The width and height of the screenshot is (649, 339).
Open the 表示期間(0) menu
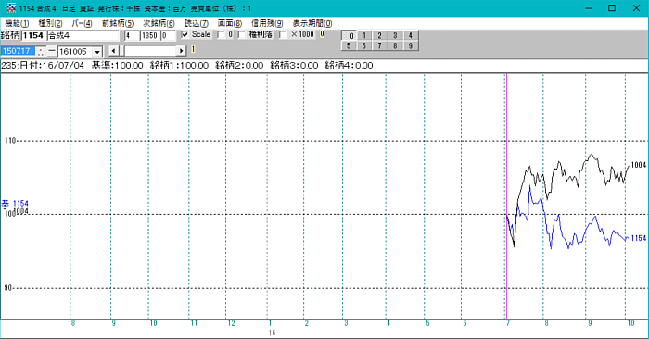[312, 23]
